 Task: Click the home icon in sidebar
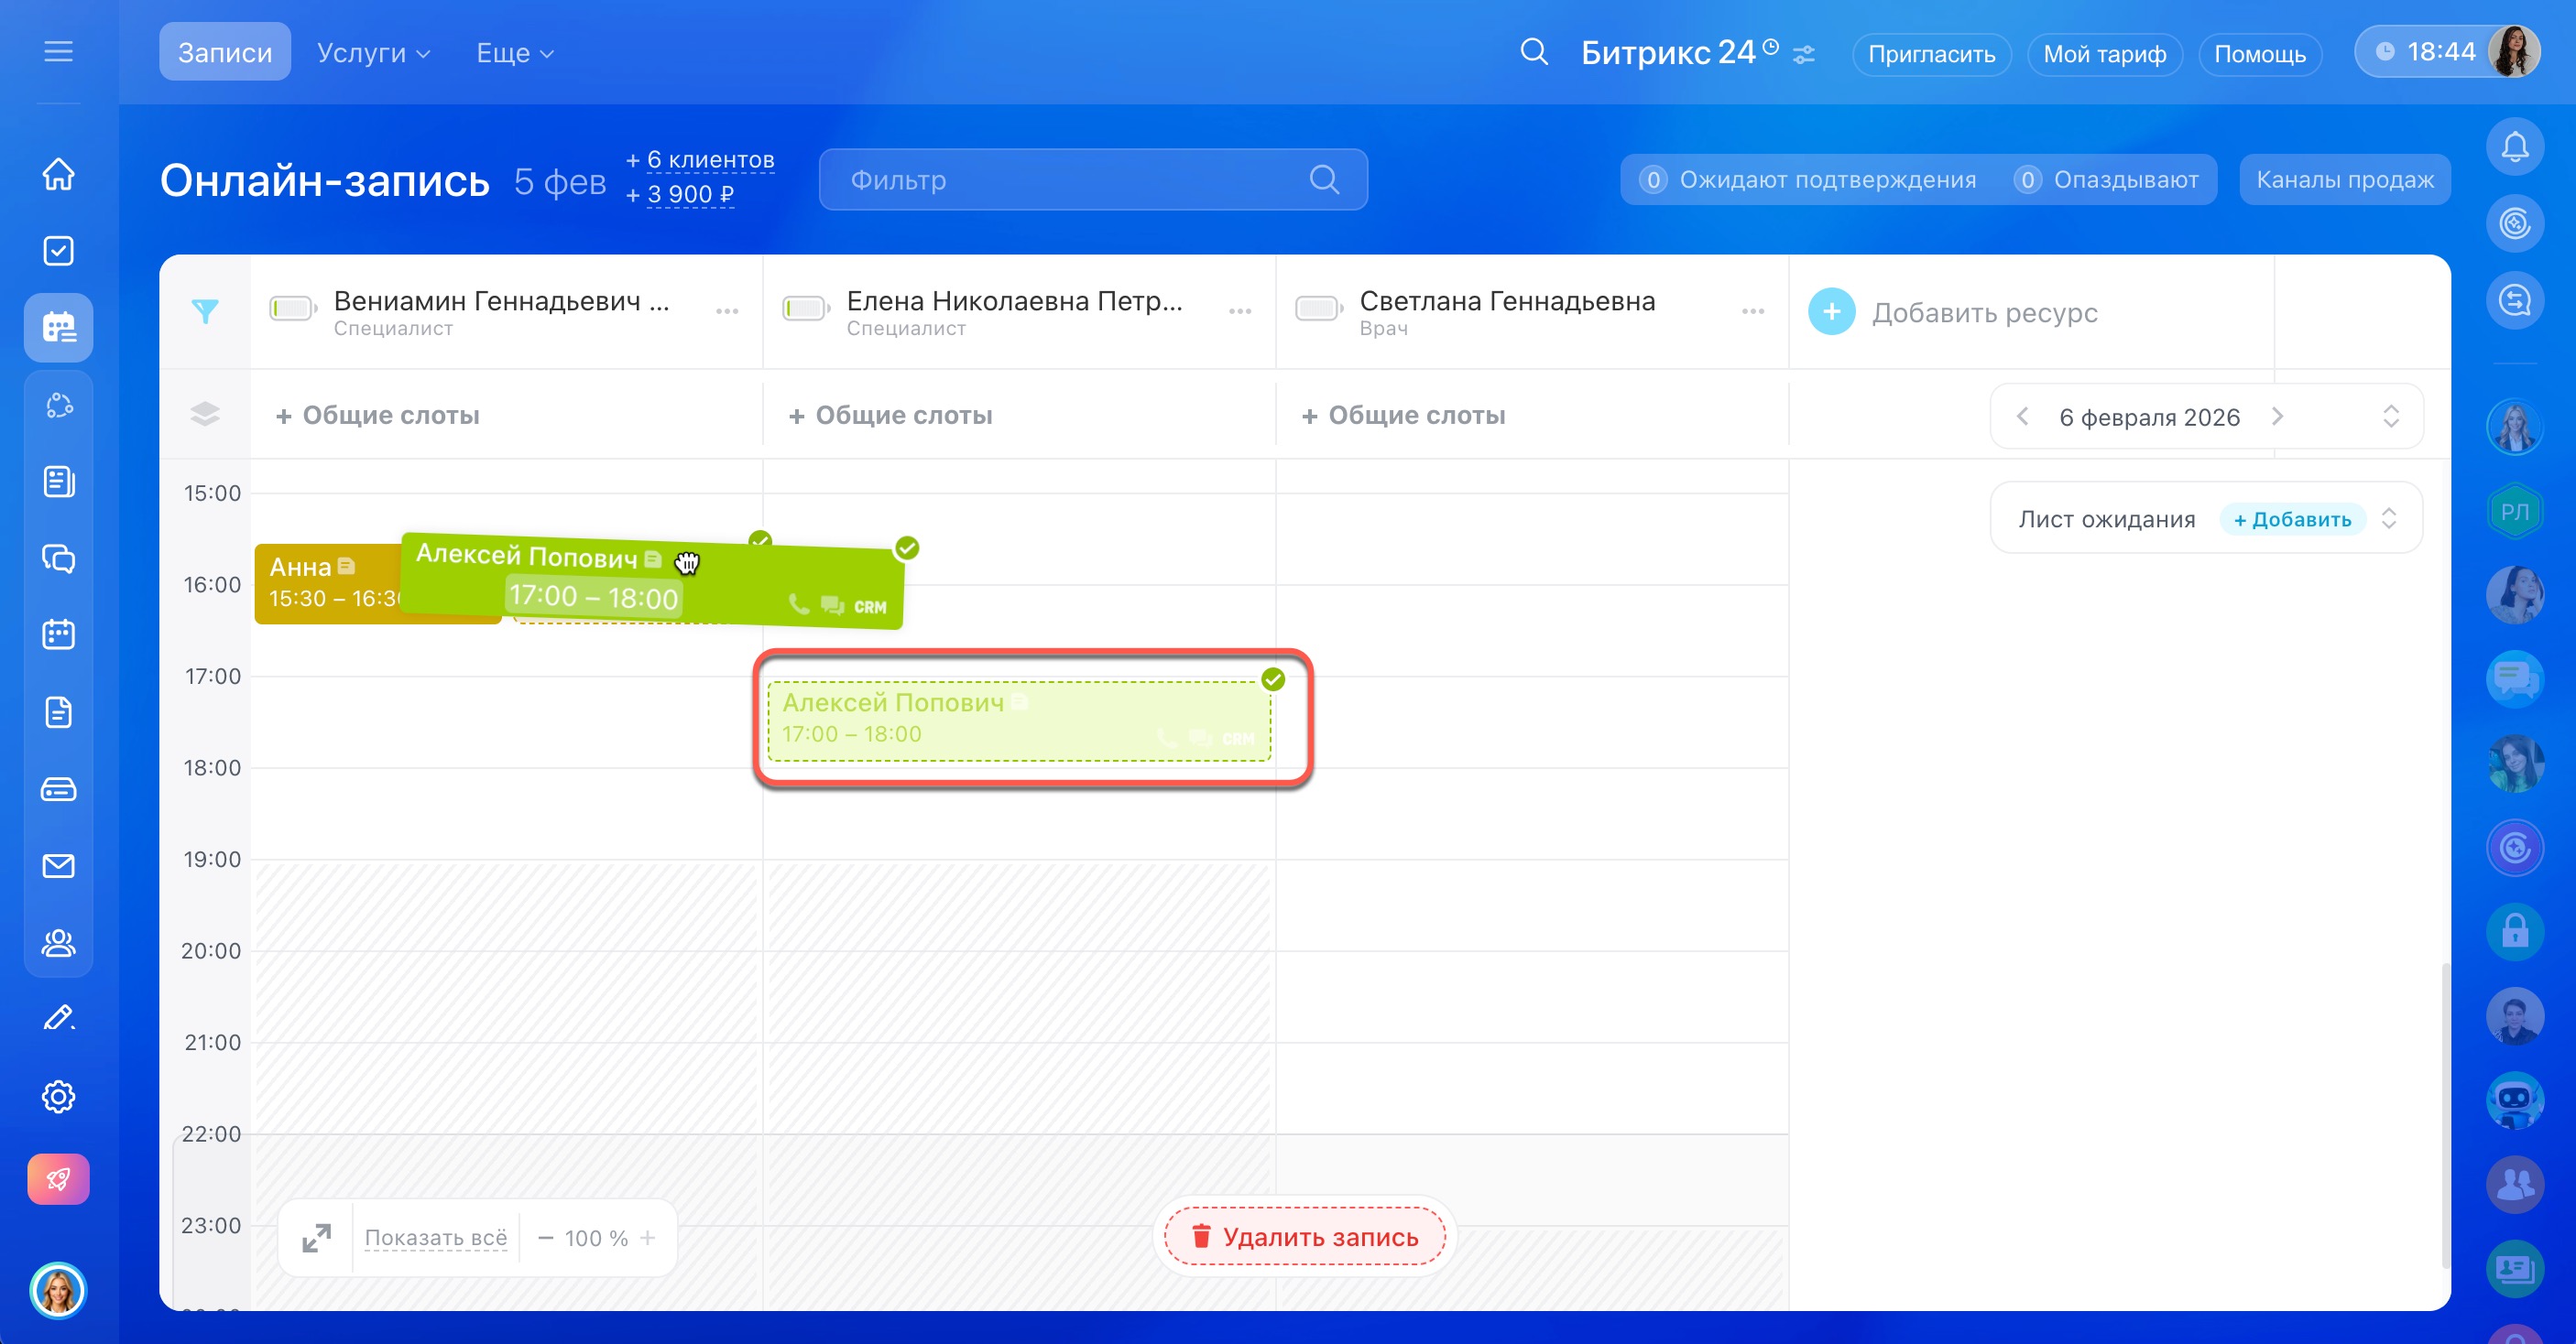(58, 174)
